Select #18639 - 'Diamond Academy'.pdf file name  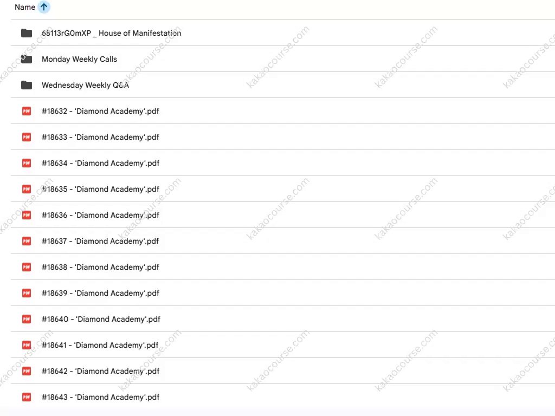coord(100,293)
